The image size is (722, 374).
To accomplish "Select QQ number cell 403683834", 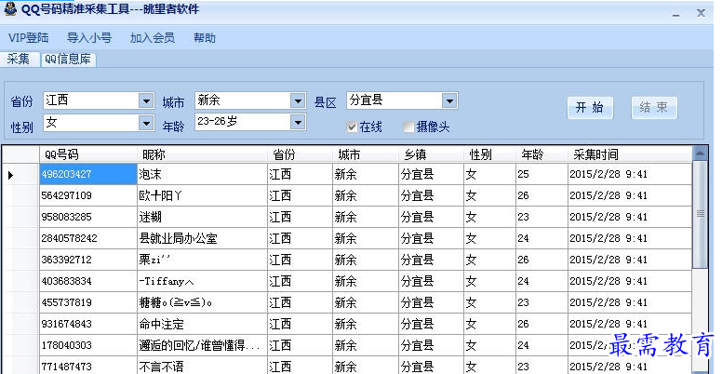I will pos(88,281).
